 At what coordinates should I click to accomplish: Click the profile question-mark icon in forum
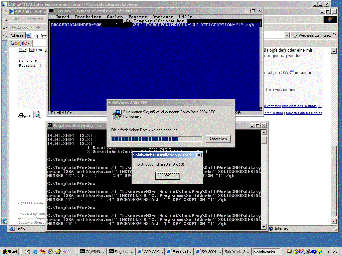pyautogui.click(x=22, y=50)
